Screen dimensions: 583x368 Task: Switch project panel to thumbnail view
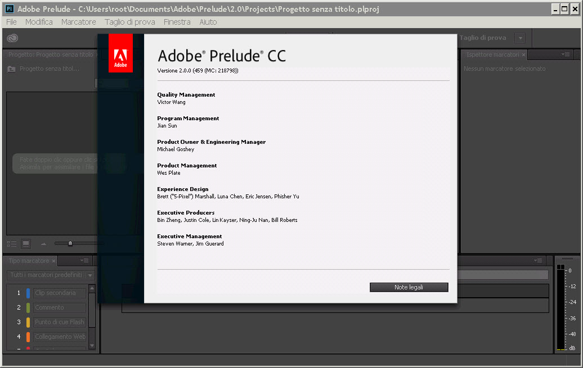pyautogui.click(x=26, y=244)
